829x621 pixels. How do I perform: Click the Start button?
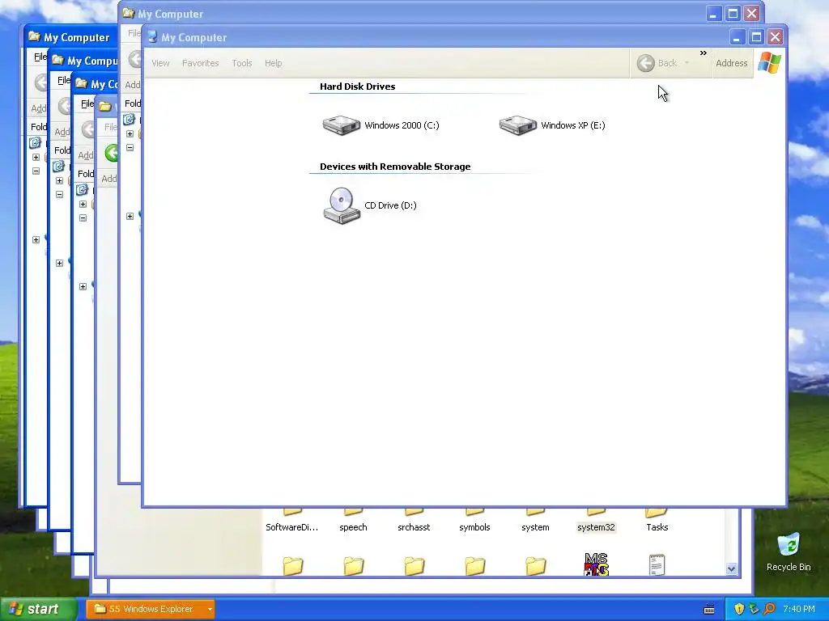pyautogui.click(x=38, y=609)
